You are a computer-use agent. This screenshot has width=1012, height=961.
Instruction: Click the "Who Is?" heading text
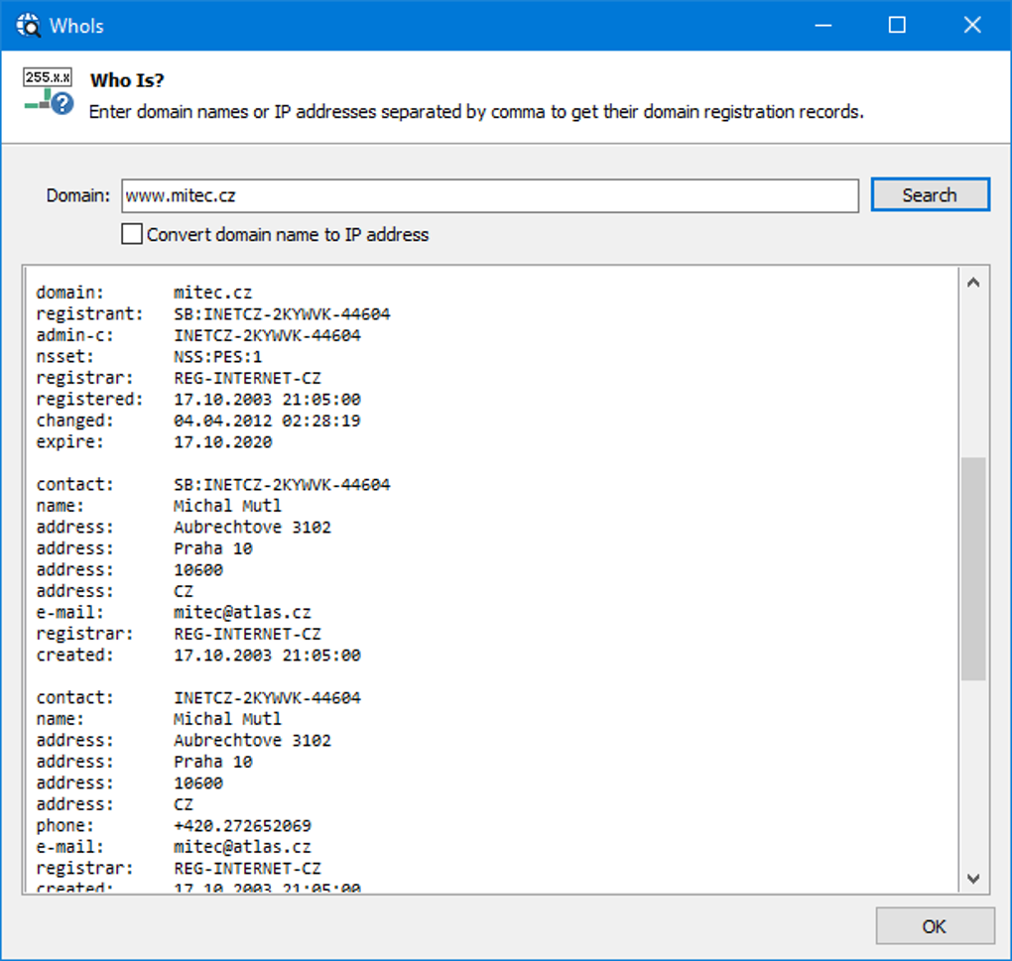127,80
